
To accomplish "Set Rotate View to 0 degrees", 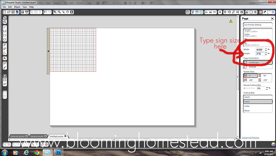I will 250,75.
